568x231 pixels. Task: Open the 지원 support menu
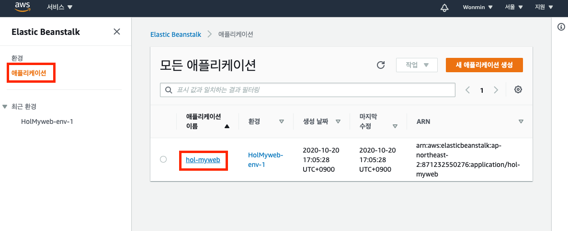pyautogui.click(x=544, y=7)
